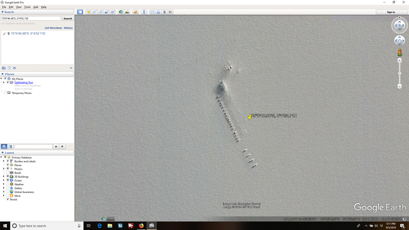Open the Tools menu
This screenshot has width=409, height=230.
pos(27,7)
